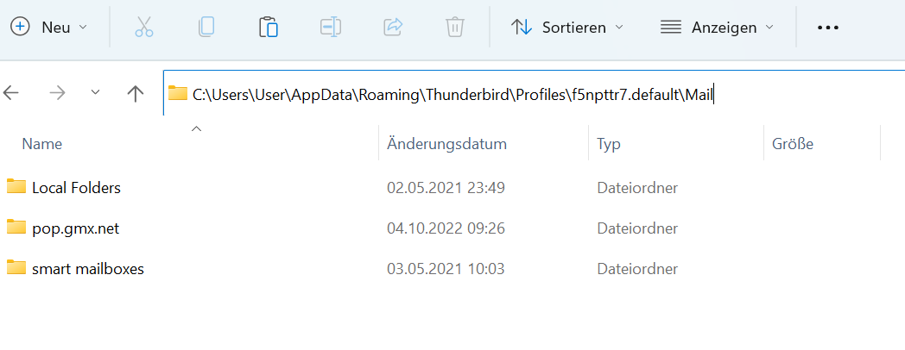Click the Typ column header
The width and height of the screenshot is (905, 350).
[609, 144]
